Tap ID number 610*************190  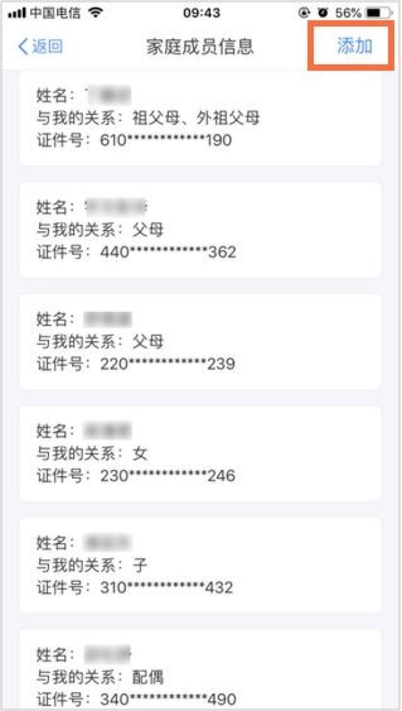click(166, 140)
